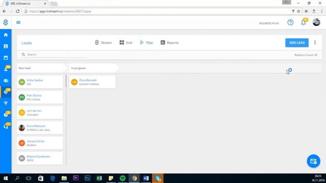The image size is (326, 183).
Task: Click the search magnifier icon in Leads
Action: click(23, 54)
